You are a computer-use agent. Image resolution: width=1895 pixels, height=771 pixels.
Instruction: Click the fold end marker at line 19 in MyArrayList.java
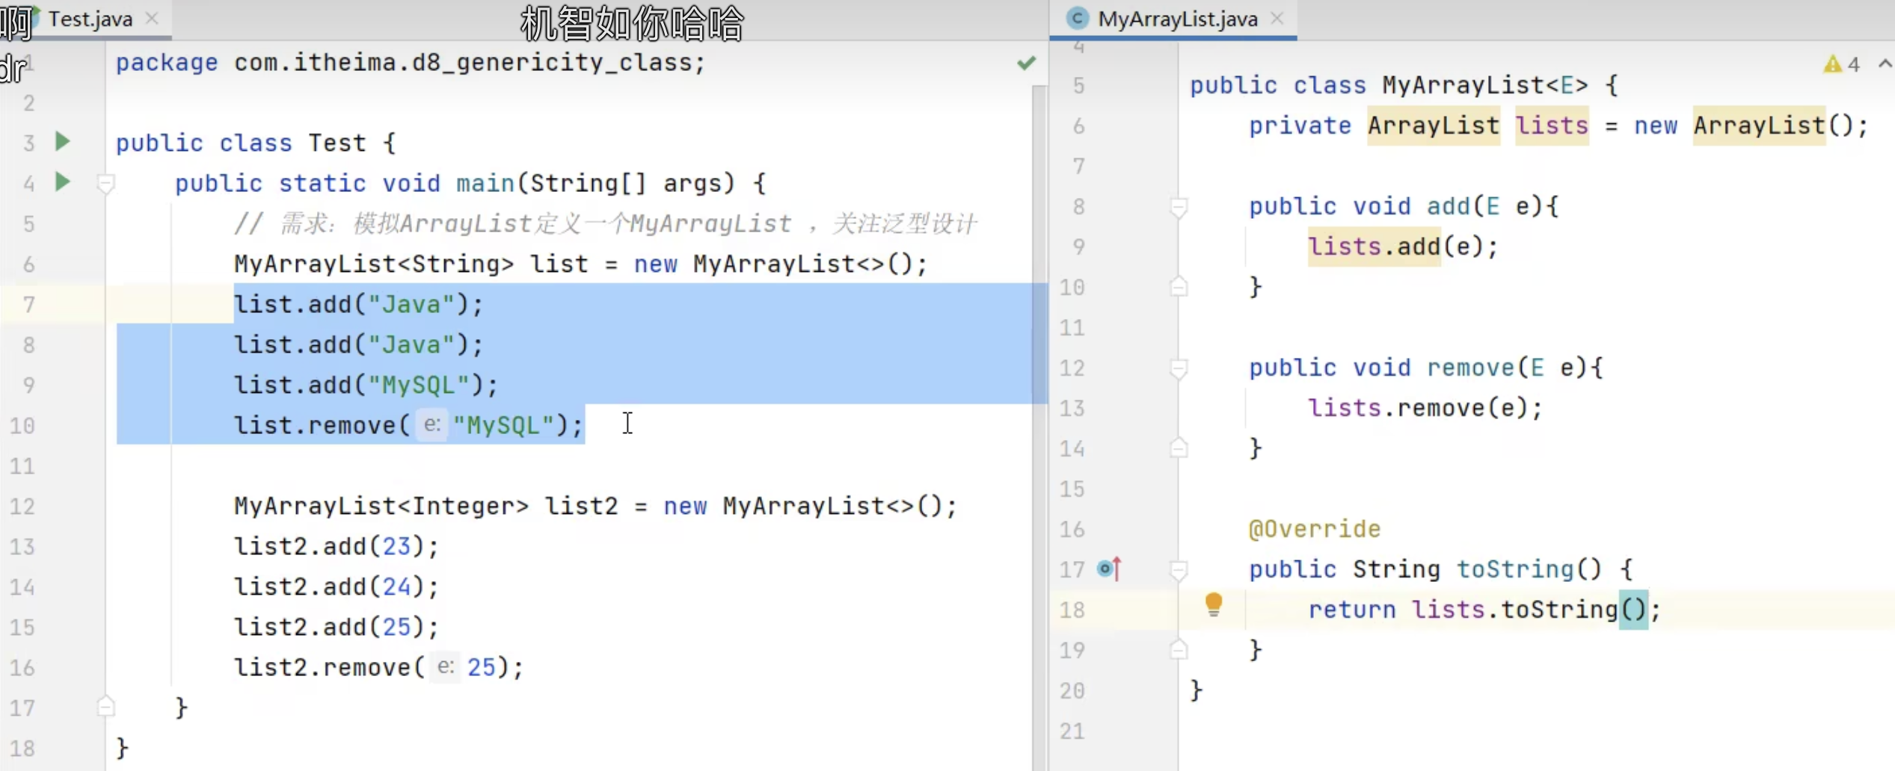point(1179,649)
